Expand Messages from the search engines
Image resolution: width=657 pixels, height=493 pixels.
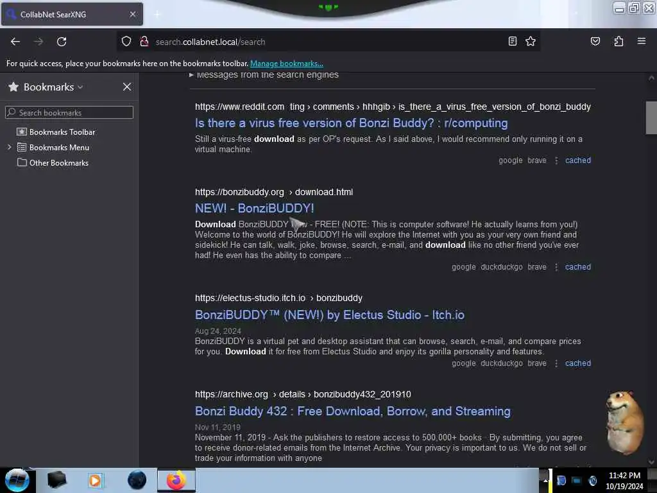point(264,74)
